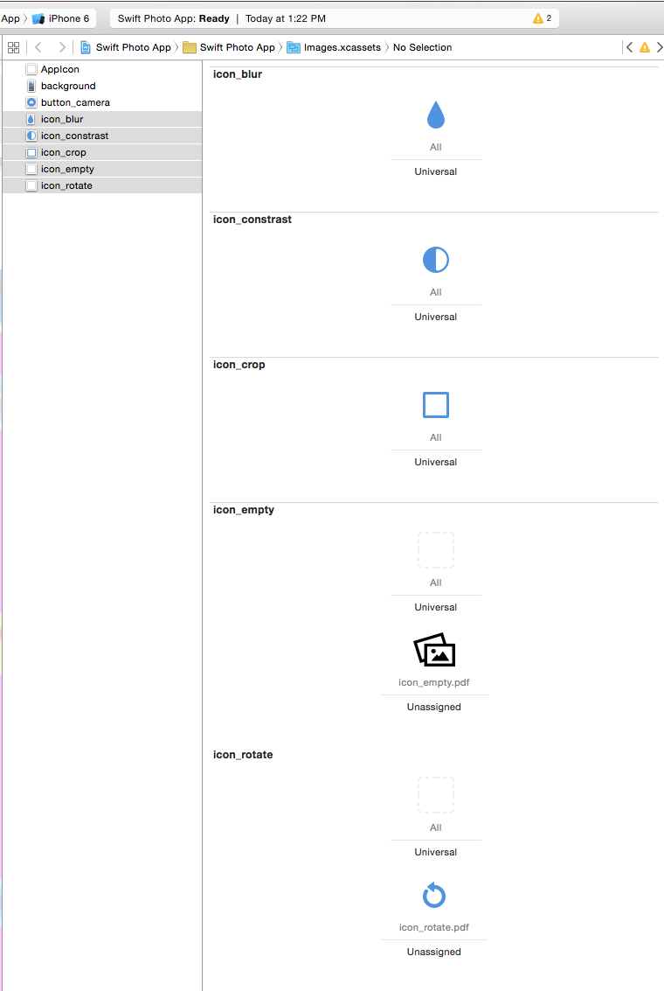Select button_camera in the asset list

(x=102, y=102)
